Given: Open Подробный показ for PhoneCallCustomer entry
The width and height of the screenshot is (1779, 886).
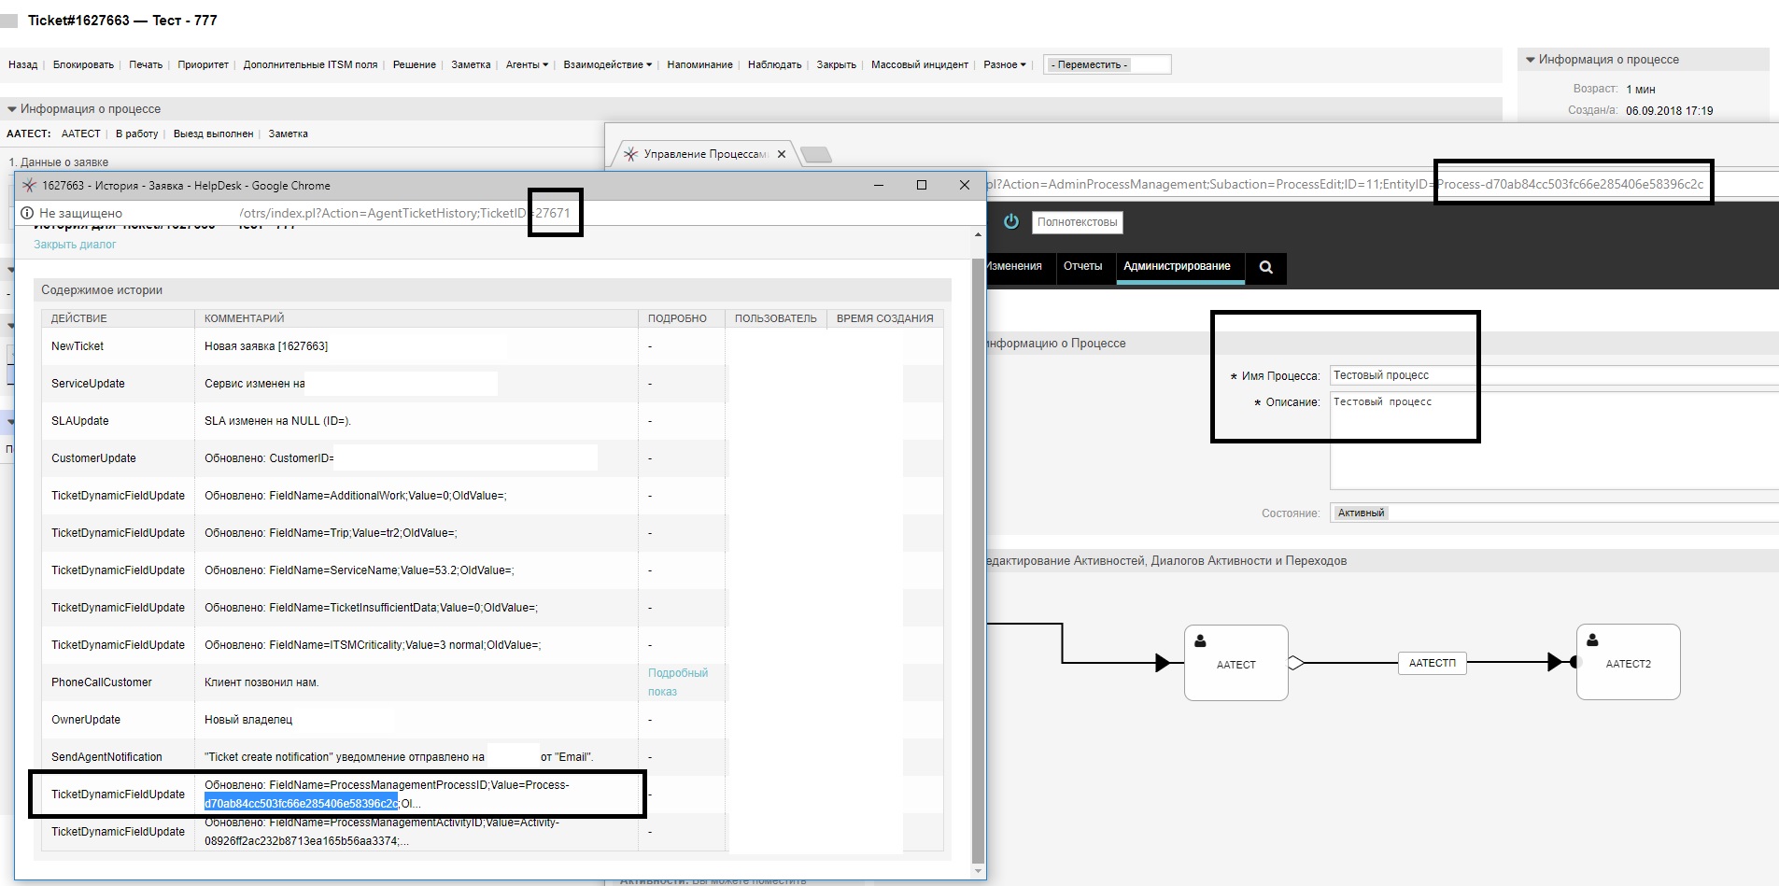Looking at the screenshot, I should click(x=678, y=682).
